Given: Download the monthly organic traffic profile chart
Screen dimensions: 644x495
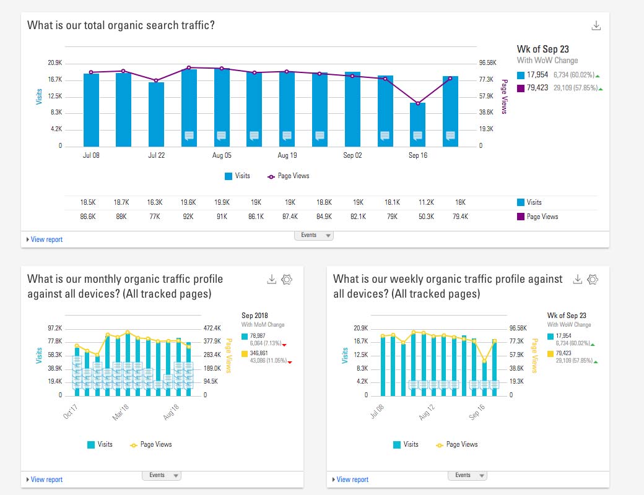Looking at the screenshot, I should click(x=271, y=280).
